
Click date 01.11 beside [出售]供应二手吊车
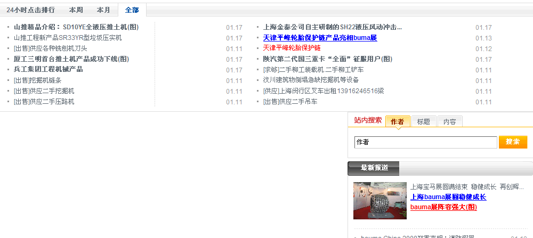pos(484,102)
